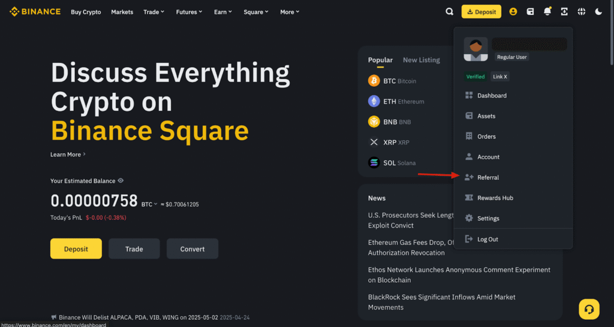Open the BTC currency unit dropdown
The image size is (614, 327).
(149, 204)
